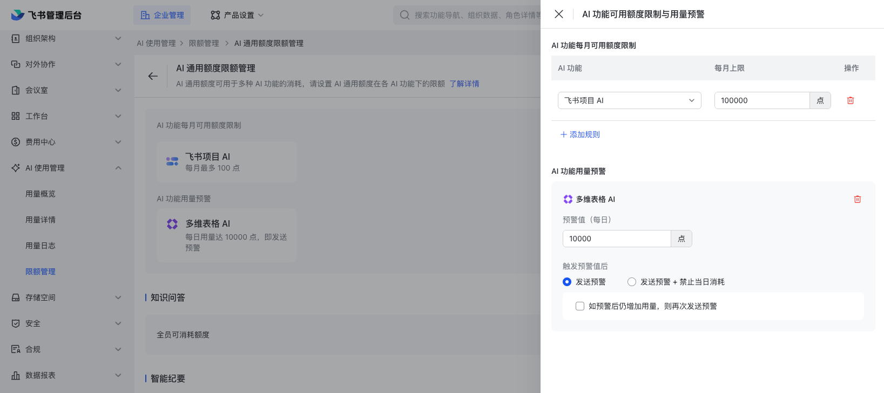Click the back arrow beside AI 通用额度限额管理
Viewport: 884px width, 393px height.
pyautogui.click(x=153, y=76)
